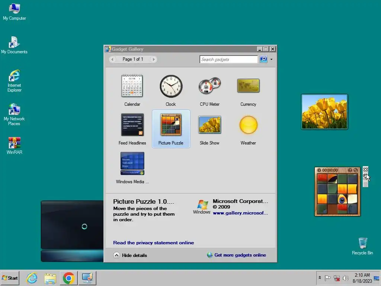Image resolution: width=381 pixels, height=286 pixels.
Task: Go to next gallery page
Action: (x=153, y=59)
